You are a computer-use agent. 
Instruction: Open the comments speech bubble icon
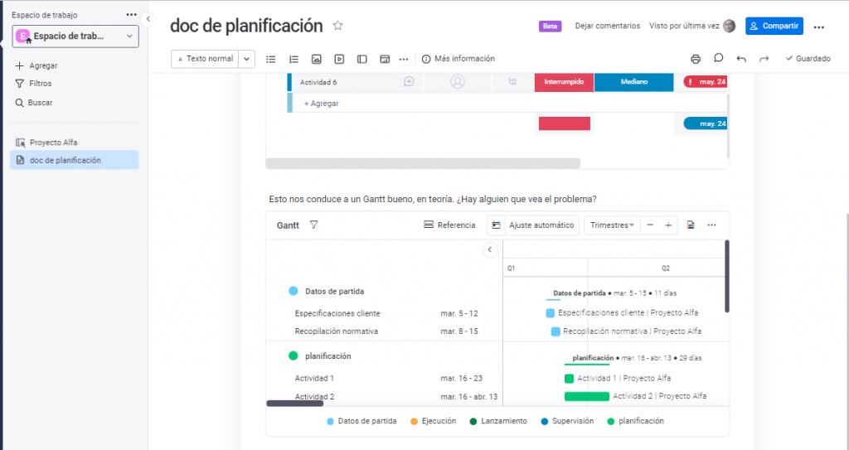point(719,59)
